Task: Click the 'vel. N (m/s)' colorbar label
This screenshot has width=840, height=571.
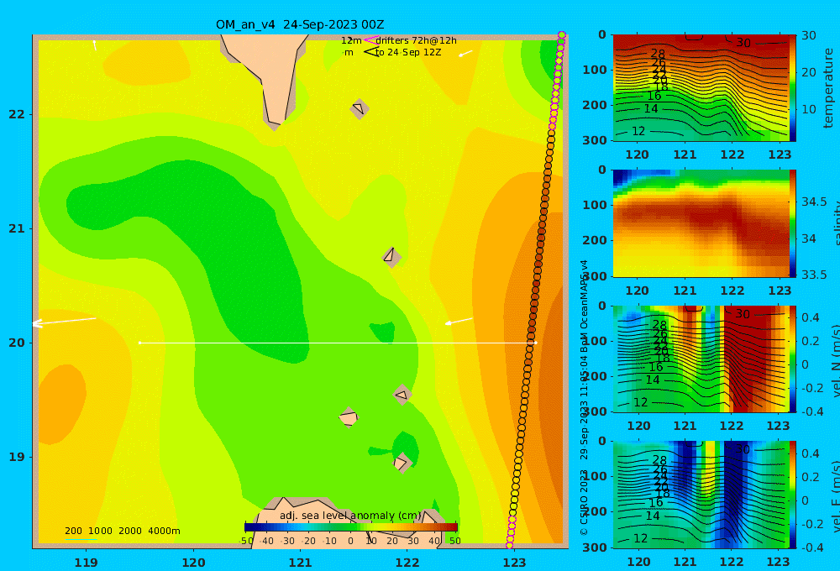Action: coord(835,360)
